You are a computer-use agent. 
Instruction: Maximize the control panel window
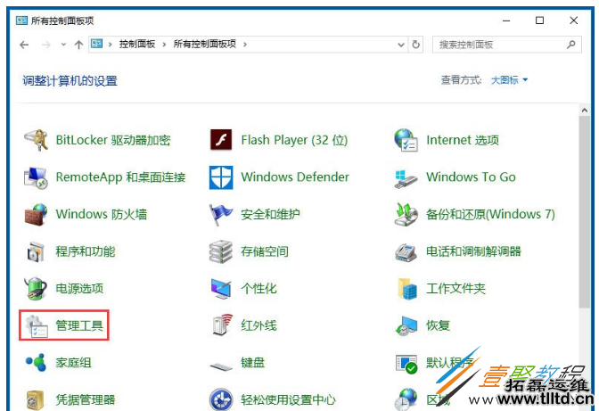pos(539,21)
